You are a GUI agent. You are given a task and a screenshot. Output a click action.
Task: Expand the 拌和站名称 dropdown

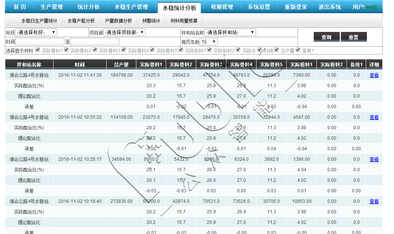[230, 32]
